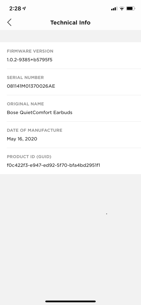Select the May 16, 2020 date value
Viewport: 141px width, 305px height.
pyautogui.click(x=22, y=140)
